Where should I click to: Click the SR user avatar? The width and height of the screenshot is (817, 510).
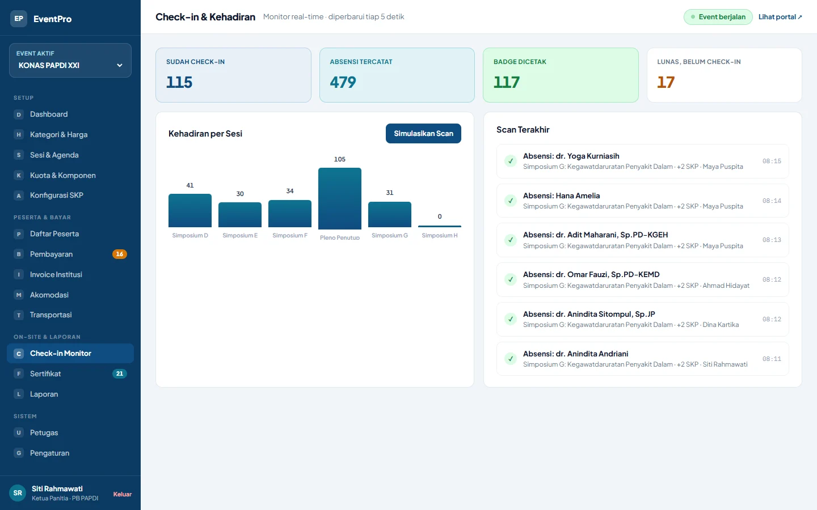(18, 493)
